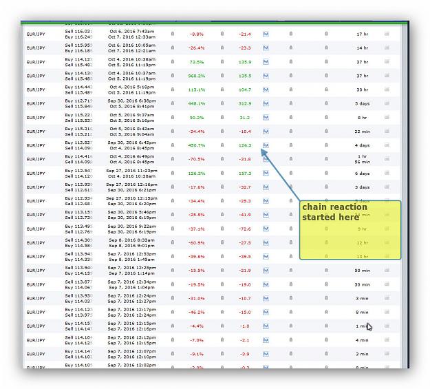
Task: Open the chart icon in the 126.3% trade row
Action: tap(266, 174)
